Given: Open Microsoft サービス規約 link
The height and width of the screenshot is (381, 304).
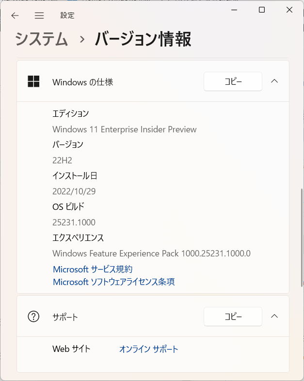Looking at the screenshot, I should coord(93,269).
